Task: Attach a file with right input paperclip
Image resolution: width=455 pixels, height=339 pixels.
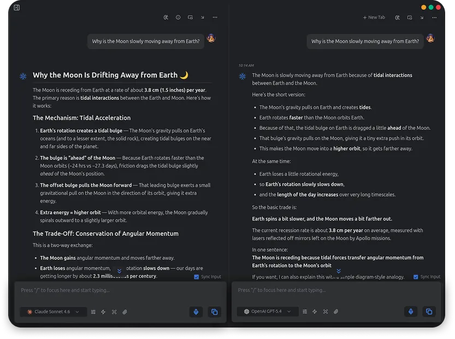Action: [x=336, y=312]
